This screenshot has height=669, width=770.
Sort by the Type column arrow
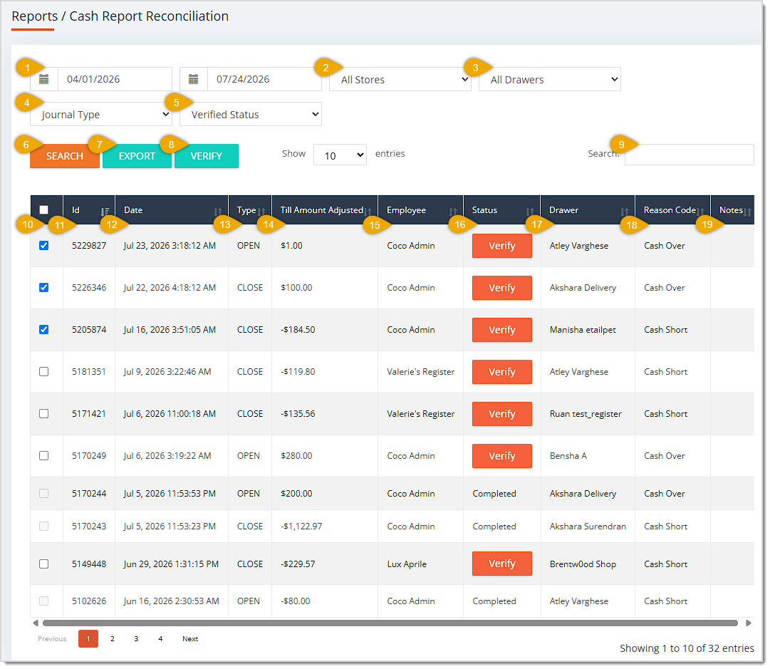[x=261, y=212]
